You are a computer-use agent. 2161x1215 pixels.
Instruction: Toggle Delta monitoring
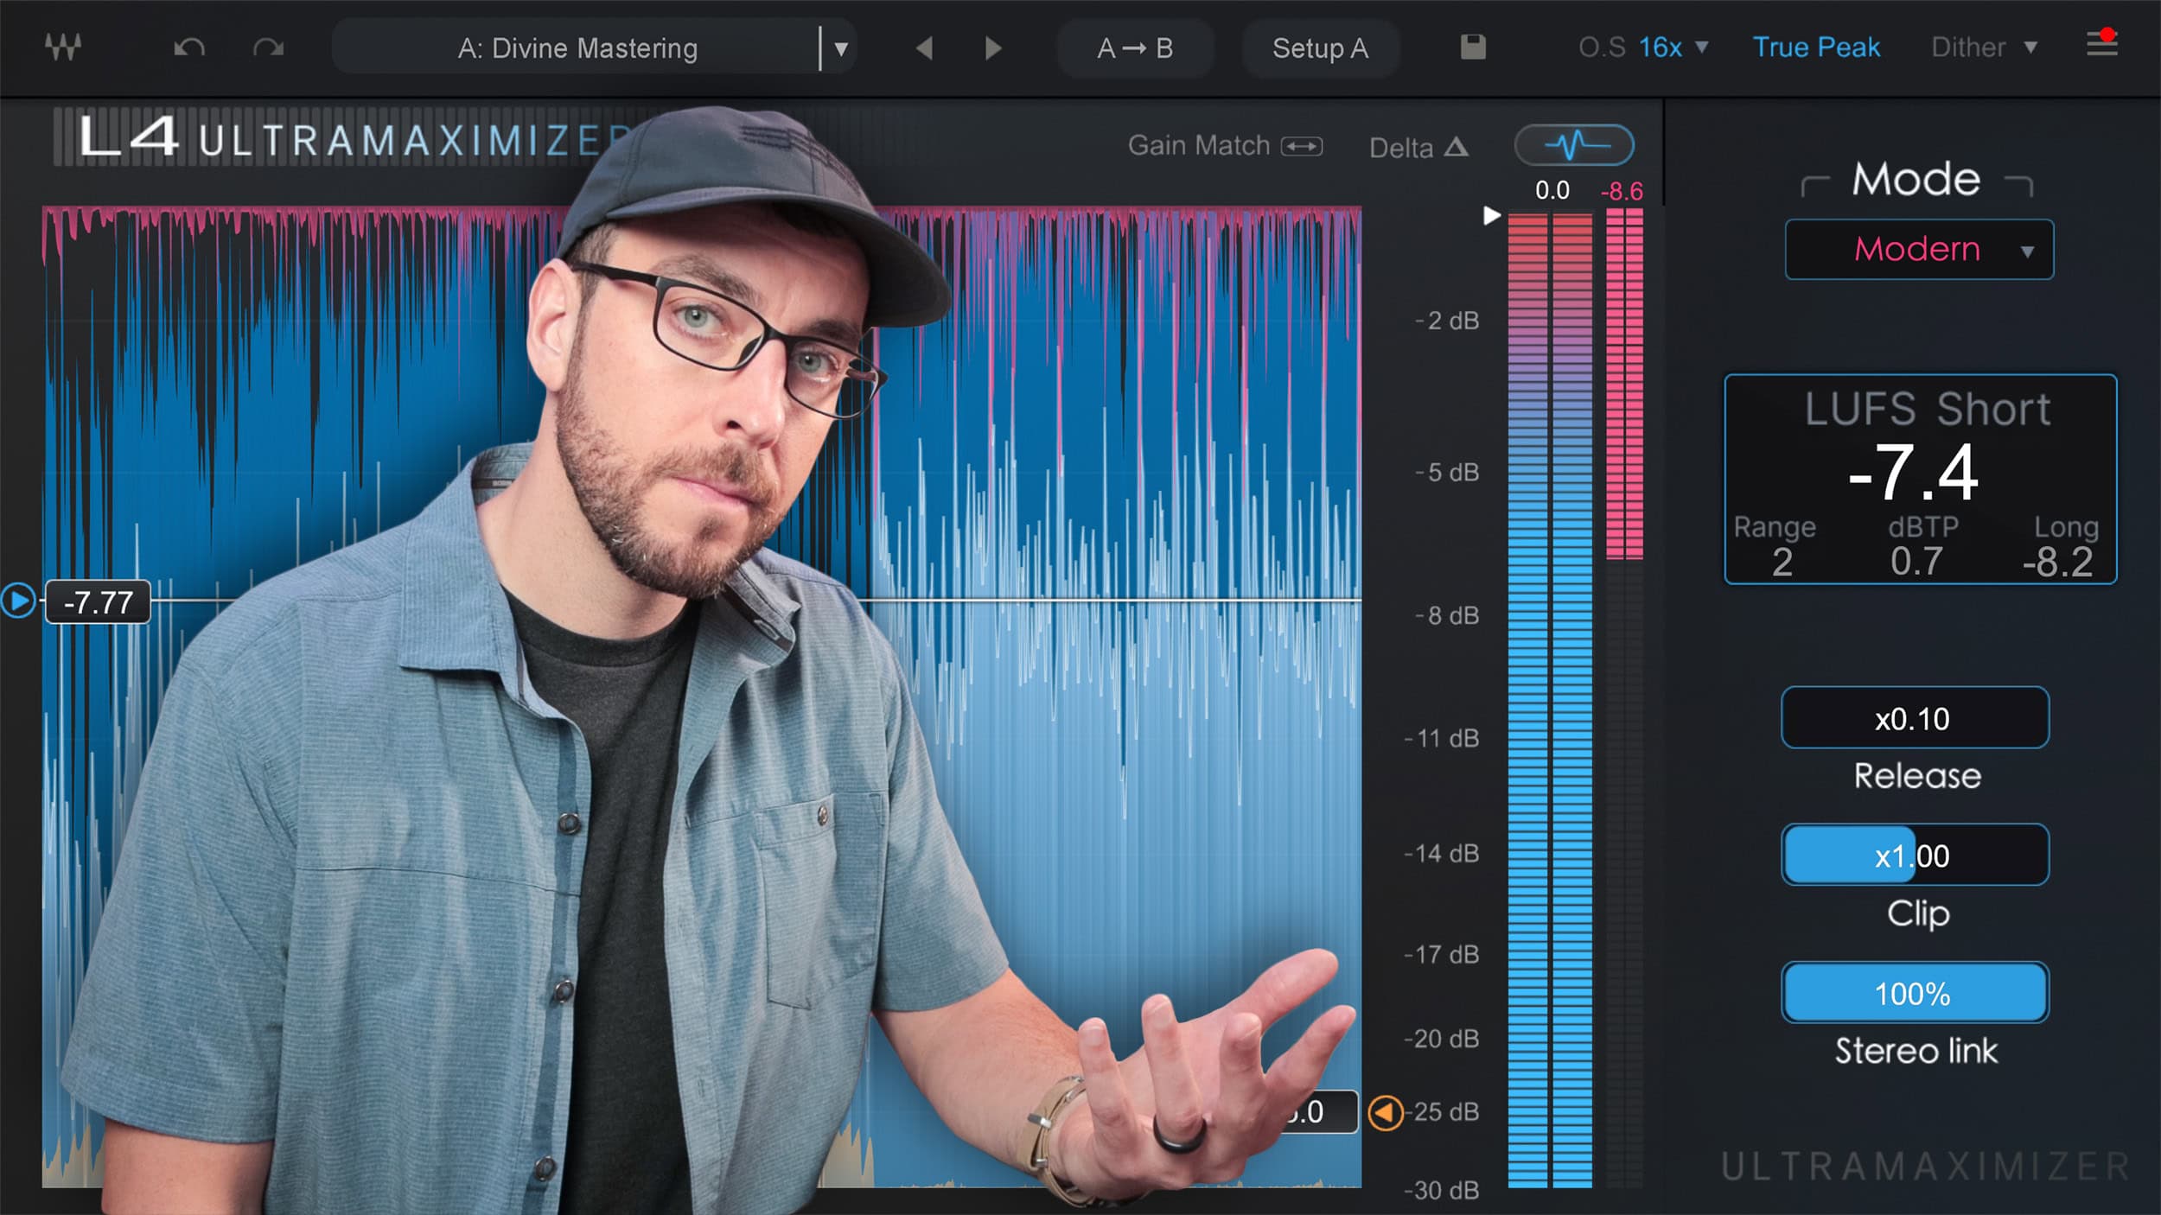(1418, 147)
